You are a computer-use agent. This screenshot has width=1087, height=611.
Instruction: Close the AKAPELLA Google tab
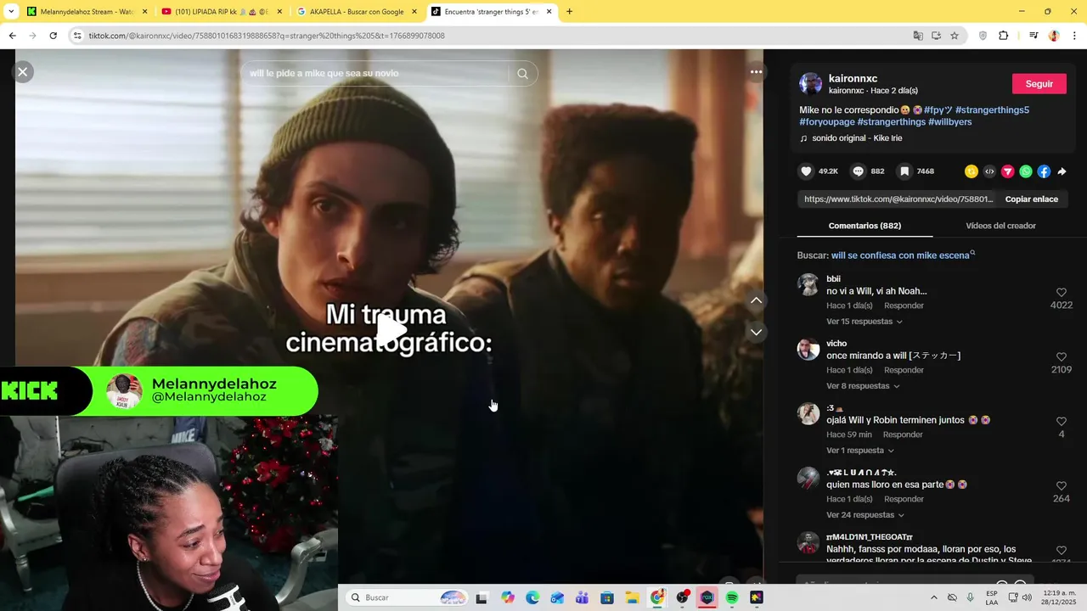click(414, 12)
